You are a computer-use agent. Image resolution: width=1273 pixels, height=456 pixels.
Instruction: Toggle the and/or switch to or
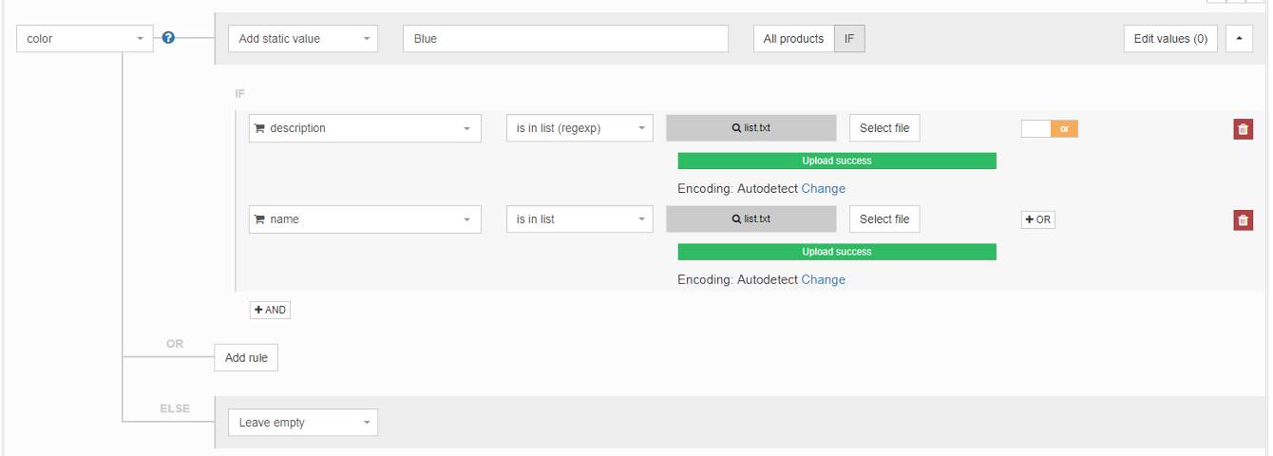click(x=1050, y=129)
